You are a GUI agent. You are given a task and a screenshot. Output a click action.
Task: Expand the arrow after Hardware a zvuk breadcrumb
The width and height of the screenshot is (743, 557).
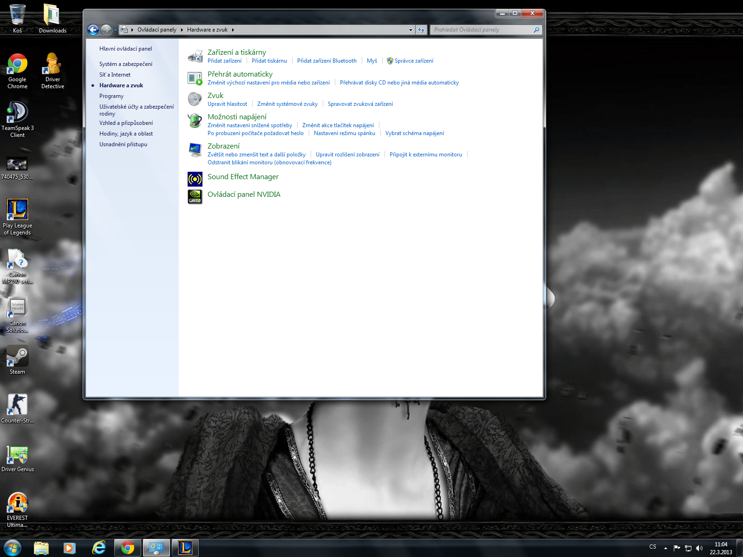point(233,30)
